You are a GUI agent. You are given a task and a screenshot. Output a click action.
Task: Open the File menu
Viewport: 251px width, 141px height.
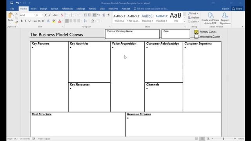coord(12,9)
